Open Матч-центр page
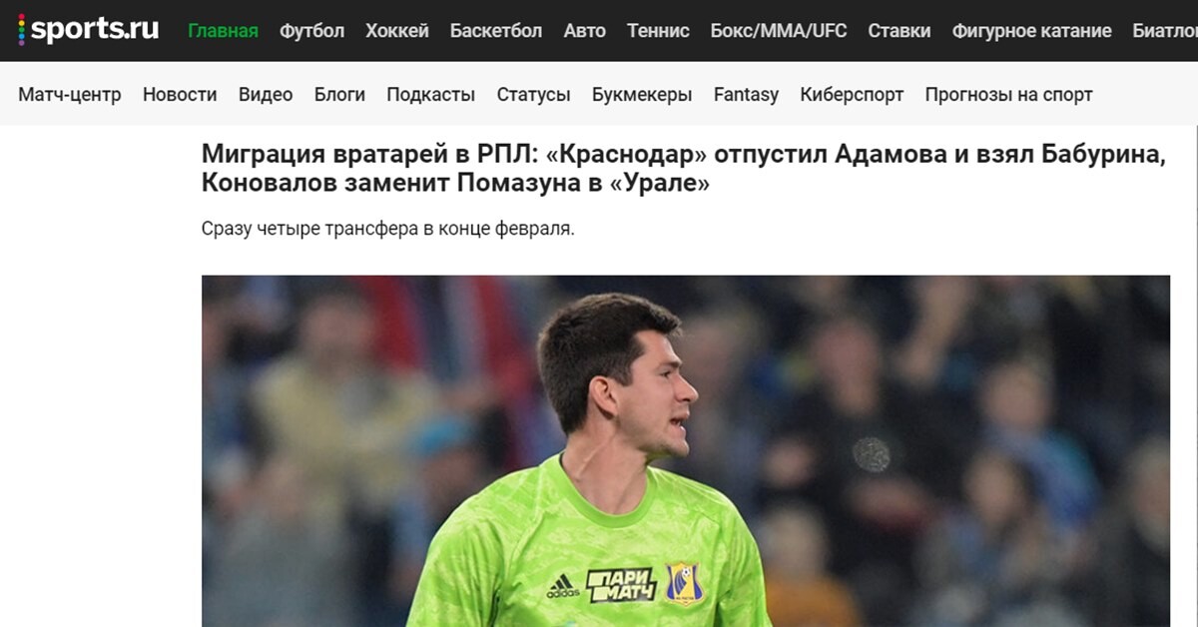Viewport: 1198px width, 627px height. (x=70, y=95)
